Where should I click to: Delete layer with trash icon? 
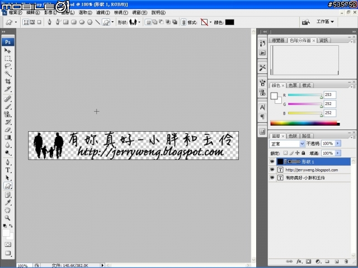346,261
